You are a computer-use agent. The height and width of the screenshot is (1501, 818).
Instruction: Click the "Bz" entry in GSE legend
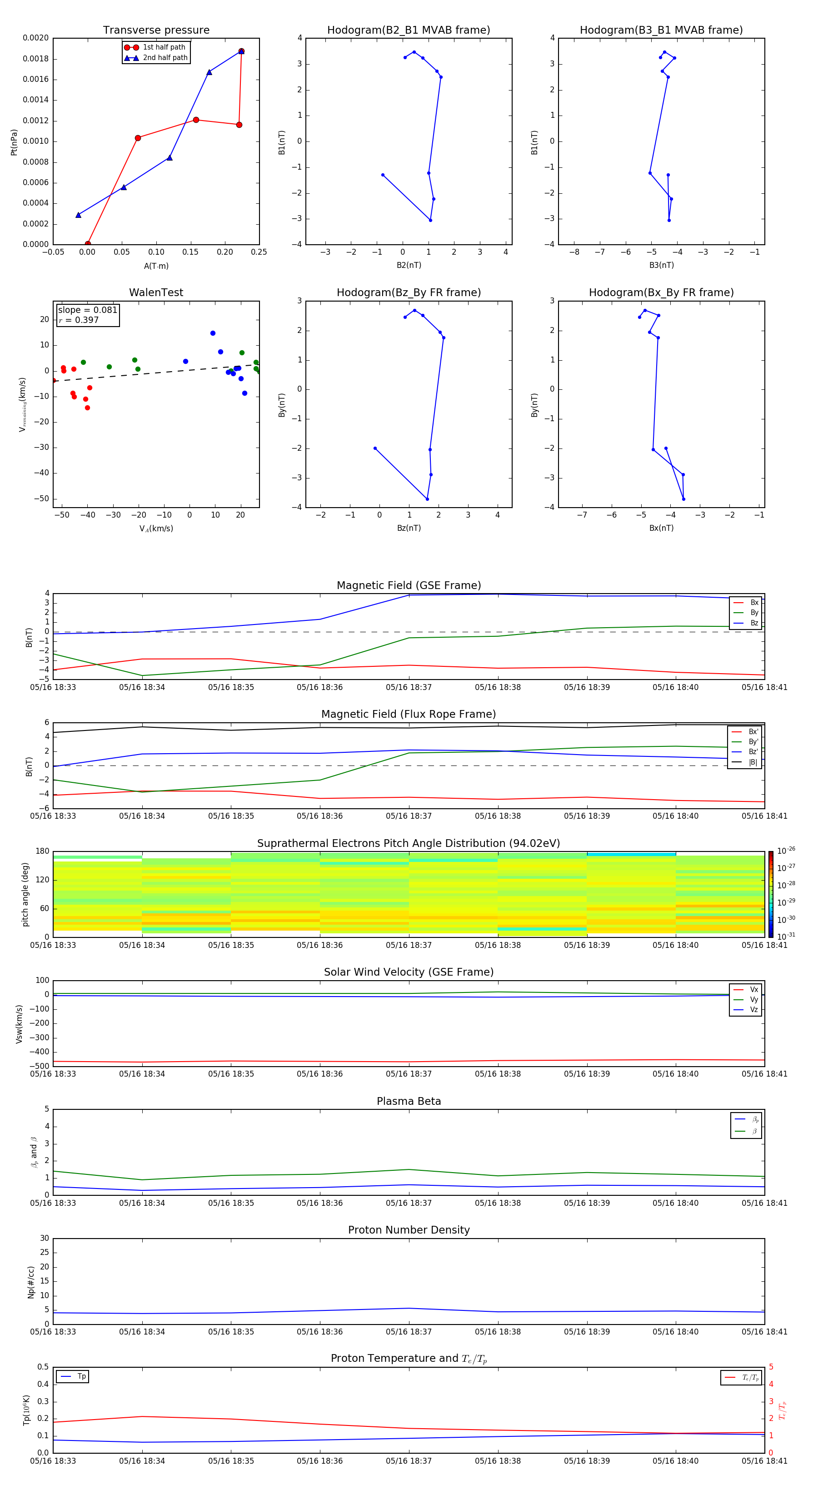point(746,624)
